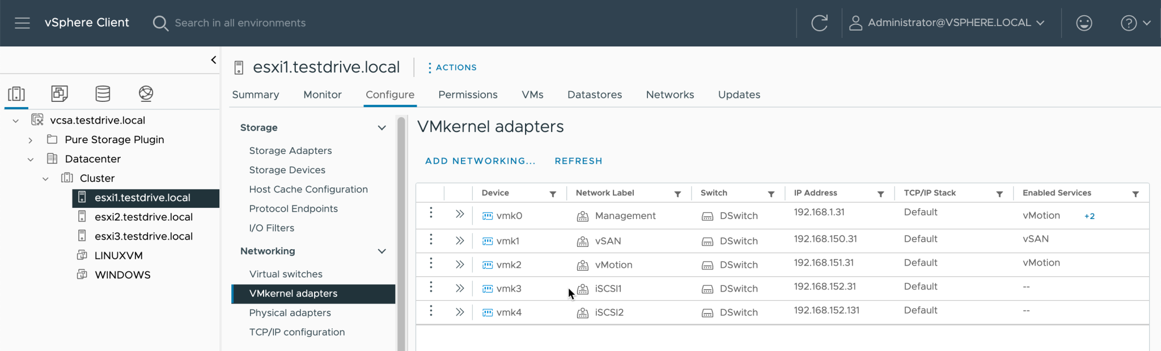The height and width of the screenshot is (351, 1161).
Task: Click the Device column filter icon
Action: click(553, 194)
